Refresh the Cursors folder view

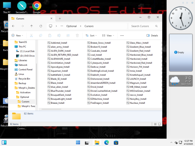[41, 26]
